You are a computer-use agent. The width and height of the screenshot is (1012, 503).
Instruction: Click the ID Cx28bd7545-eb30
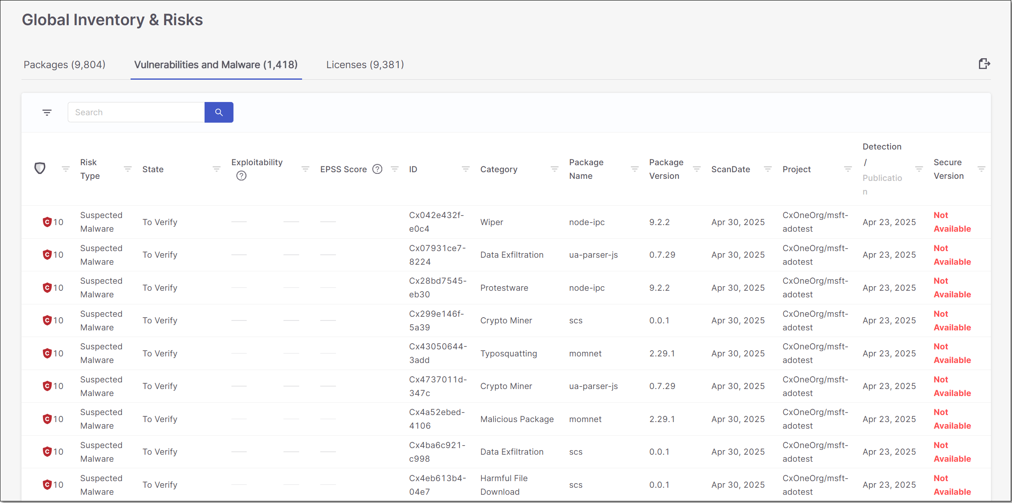[x=438, y=288]
